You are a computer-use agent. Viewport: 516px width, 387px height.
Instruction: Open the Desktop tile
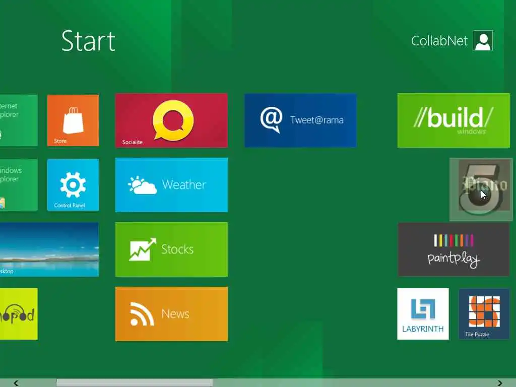(49, 249)
